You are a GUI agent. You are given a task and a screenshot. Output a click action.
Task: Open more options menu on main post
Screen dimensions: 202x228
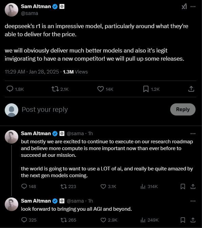click(193, 6)
